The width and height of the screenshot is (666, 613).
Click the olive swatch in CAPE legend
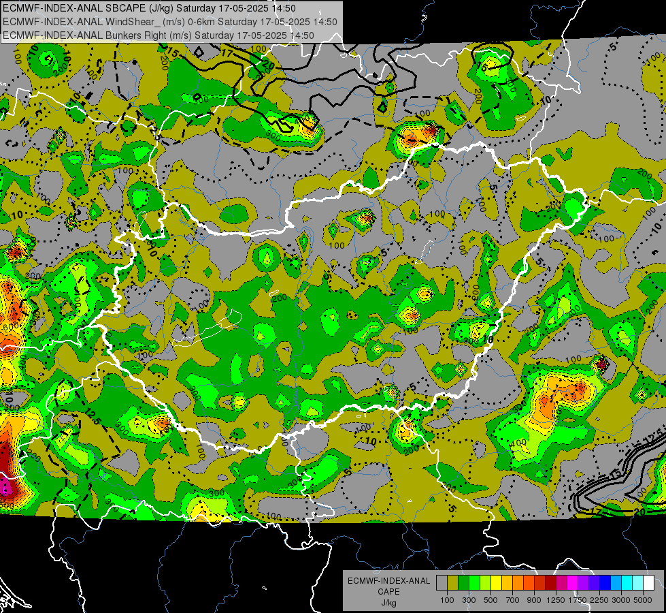coord(452,582)
